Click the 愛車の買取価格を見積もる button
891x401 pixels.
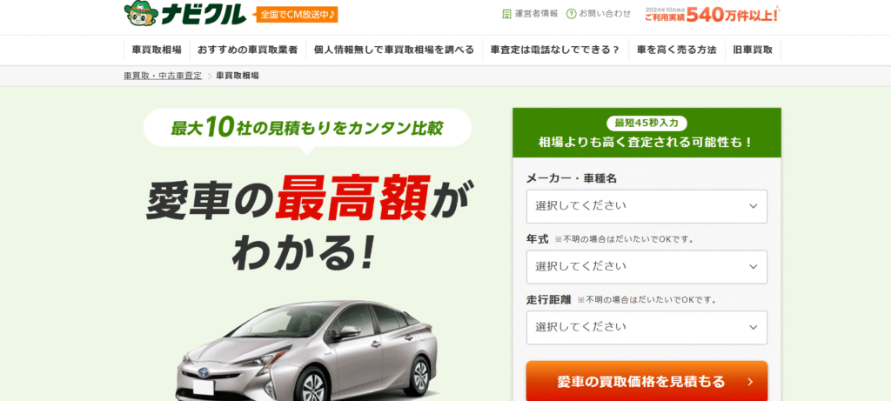pyautogui.click(x=646, y=381)
